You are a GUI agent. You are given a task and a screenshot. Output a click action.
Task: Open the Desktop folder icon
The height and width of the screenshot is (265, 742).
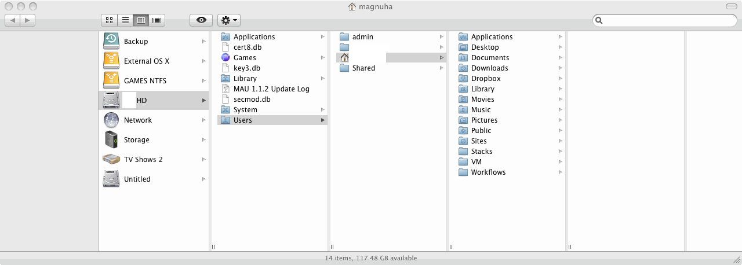point(463,47)
